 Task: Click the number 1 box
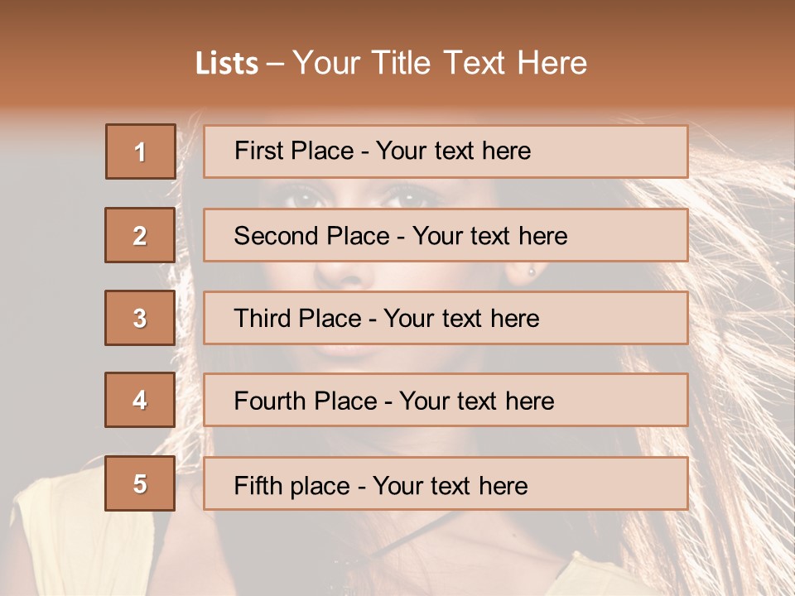click(140, 151)
